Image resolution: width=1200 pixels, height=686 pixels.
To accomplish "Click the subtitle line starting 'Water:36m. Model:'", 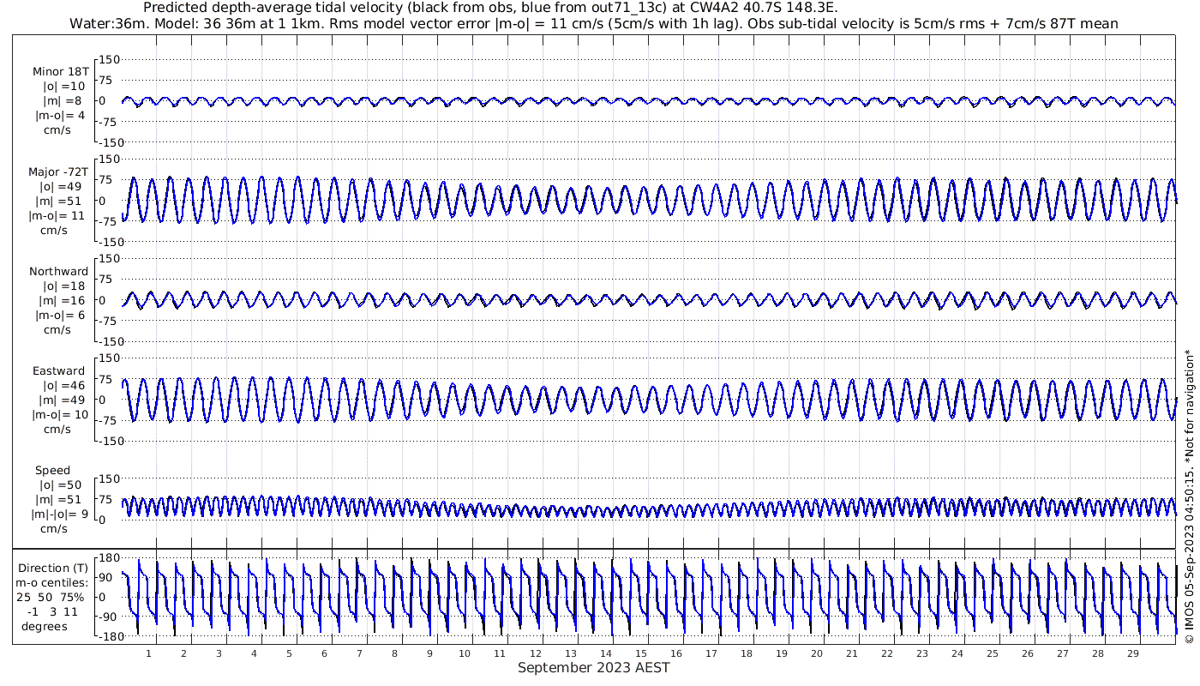I will pyautogui.click(x=594, y=24).
